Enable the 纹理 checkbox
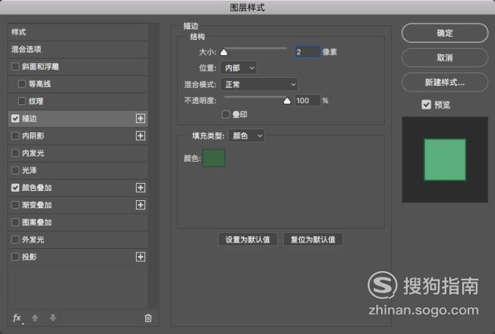The image size is (495, 334). coord(21,101)
